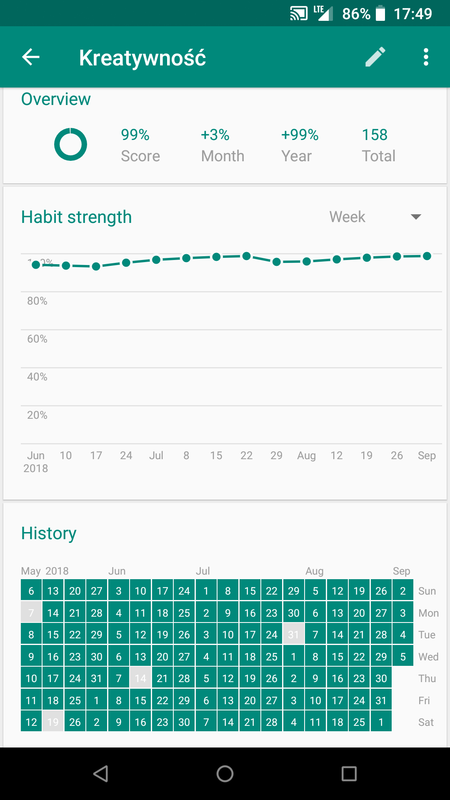Open the recent apps square button
This screenshot has width=450, height=800.
pyautogui.click(x=349, y=774)
